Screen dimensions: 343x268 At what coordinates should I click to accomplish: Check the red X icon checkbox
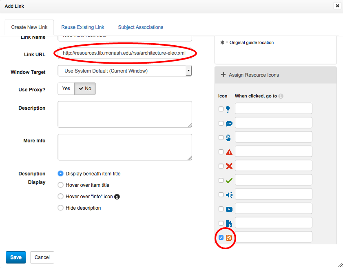point(221,166)
